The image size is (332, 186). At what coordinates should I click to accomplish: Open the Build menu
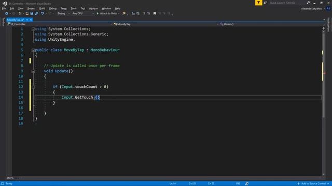pyautogui.click(x=42, y=9)
